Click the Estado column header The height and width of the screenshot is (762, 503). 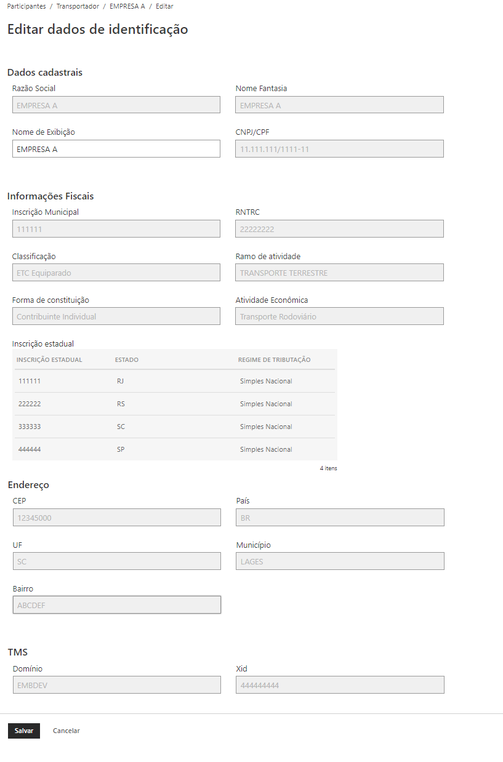pos(126,360)
